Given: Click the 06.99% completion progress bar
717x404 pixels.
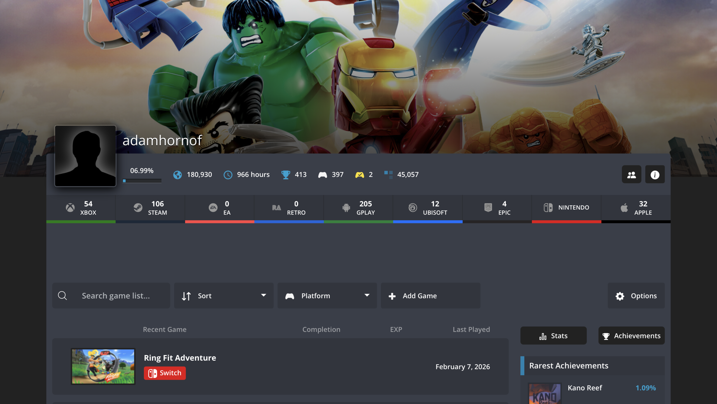Looking at the screenshot, I should [x=142, y=181].
